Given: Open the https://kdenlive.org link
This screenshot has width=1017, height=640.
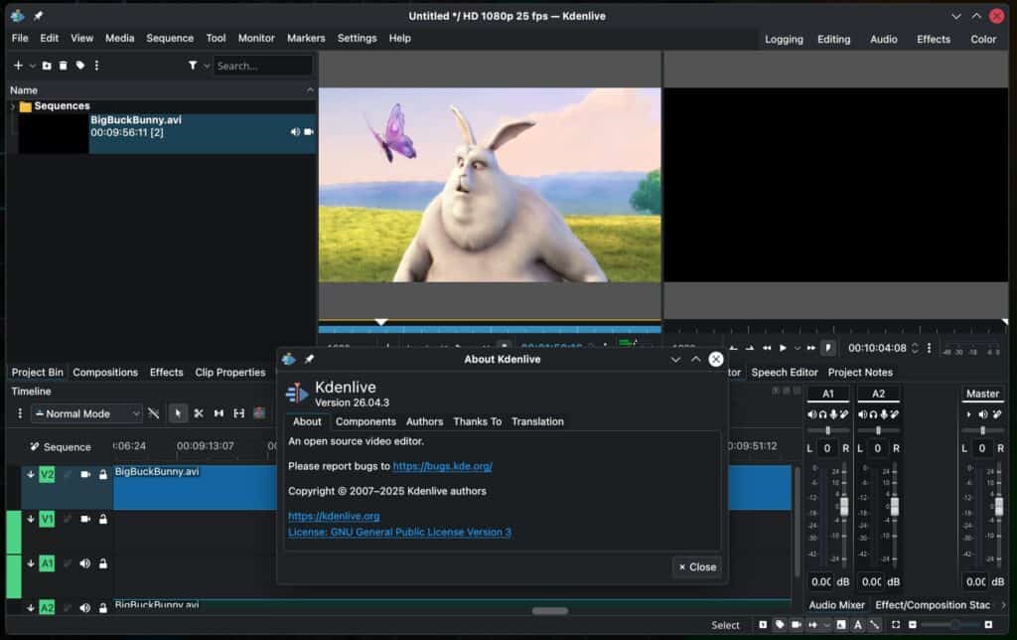Looking at the screenshot, I should tap(334, 516).
